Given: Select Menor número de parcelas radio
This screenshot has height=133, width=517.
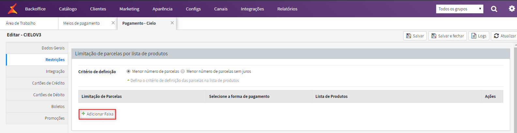Looking at the screenshot, I should coord(129,71).
